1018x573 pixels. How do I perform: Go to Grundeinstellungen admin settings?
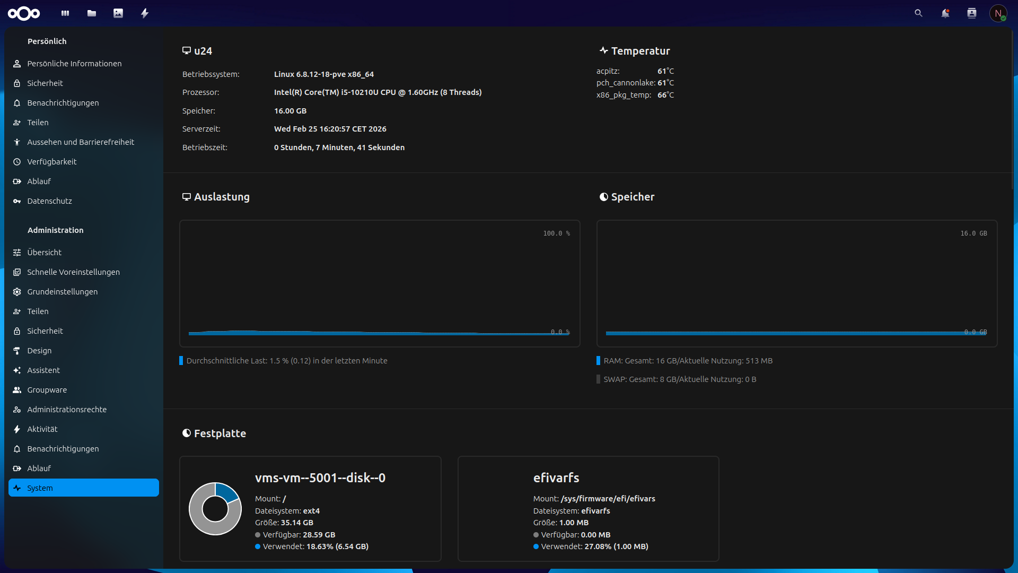(x=62, y=292)
